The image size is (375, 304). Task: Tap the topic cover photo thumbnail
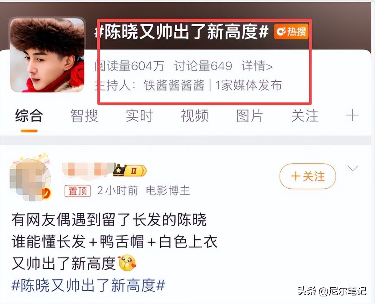pos(47,55)
